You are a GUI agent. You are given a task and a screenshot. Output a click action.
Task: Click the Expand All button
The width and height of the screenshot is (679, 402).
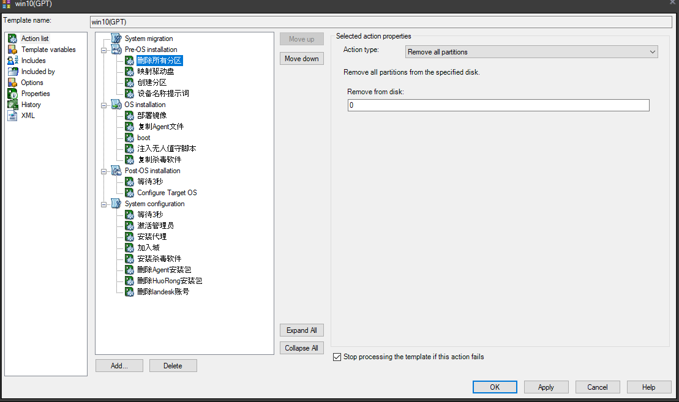tap(301, 330)
